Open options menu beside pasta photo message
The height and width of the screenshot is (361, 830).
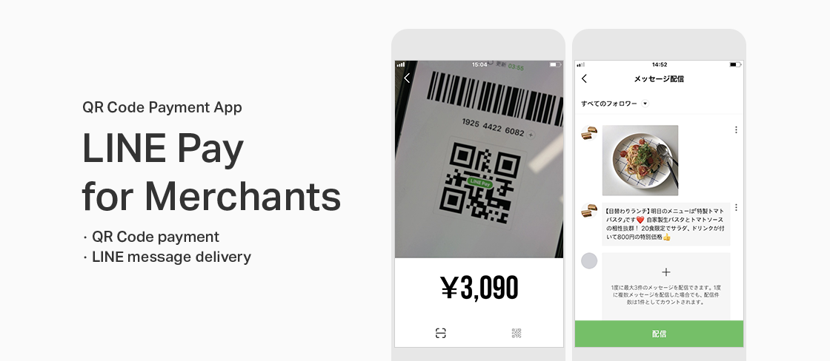coord(736,130)
